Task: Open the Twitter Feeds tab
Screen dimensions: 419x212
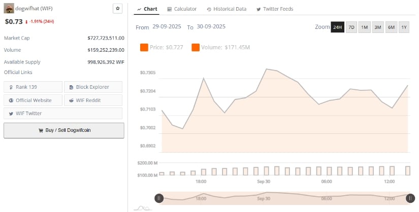Action: tap(275, 9)
